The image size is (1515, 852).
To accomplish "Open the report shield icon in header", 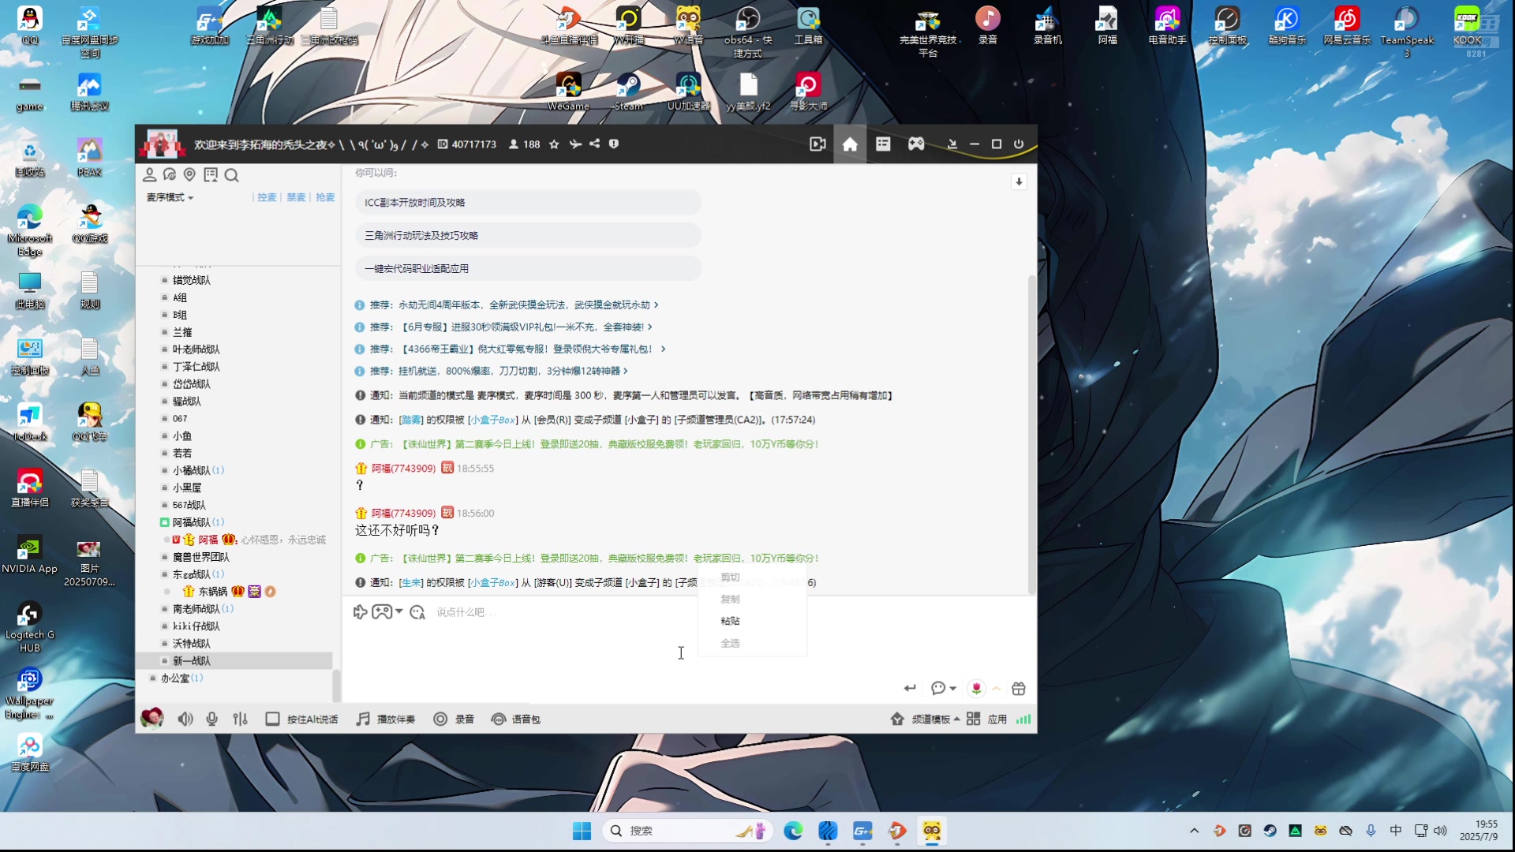I will pyautogui.click(x=614, y=144).
